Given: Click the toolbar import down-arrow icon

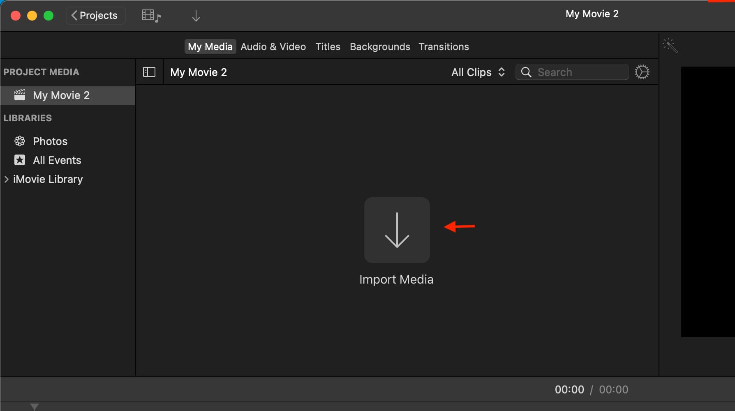Looking at the screenshot, I should pyautogui.click(x=196, y=16).
